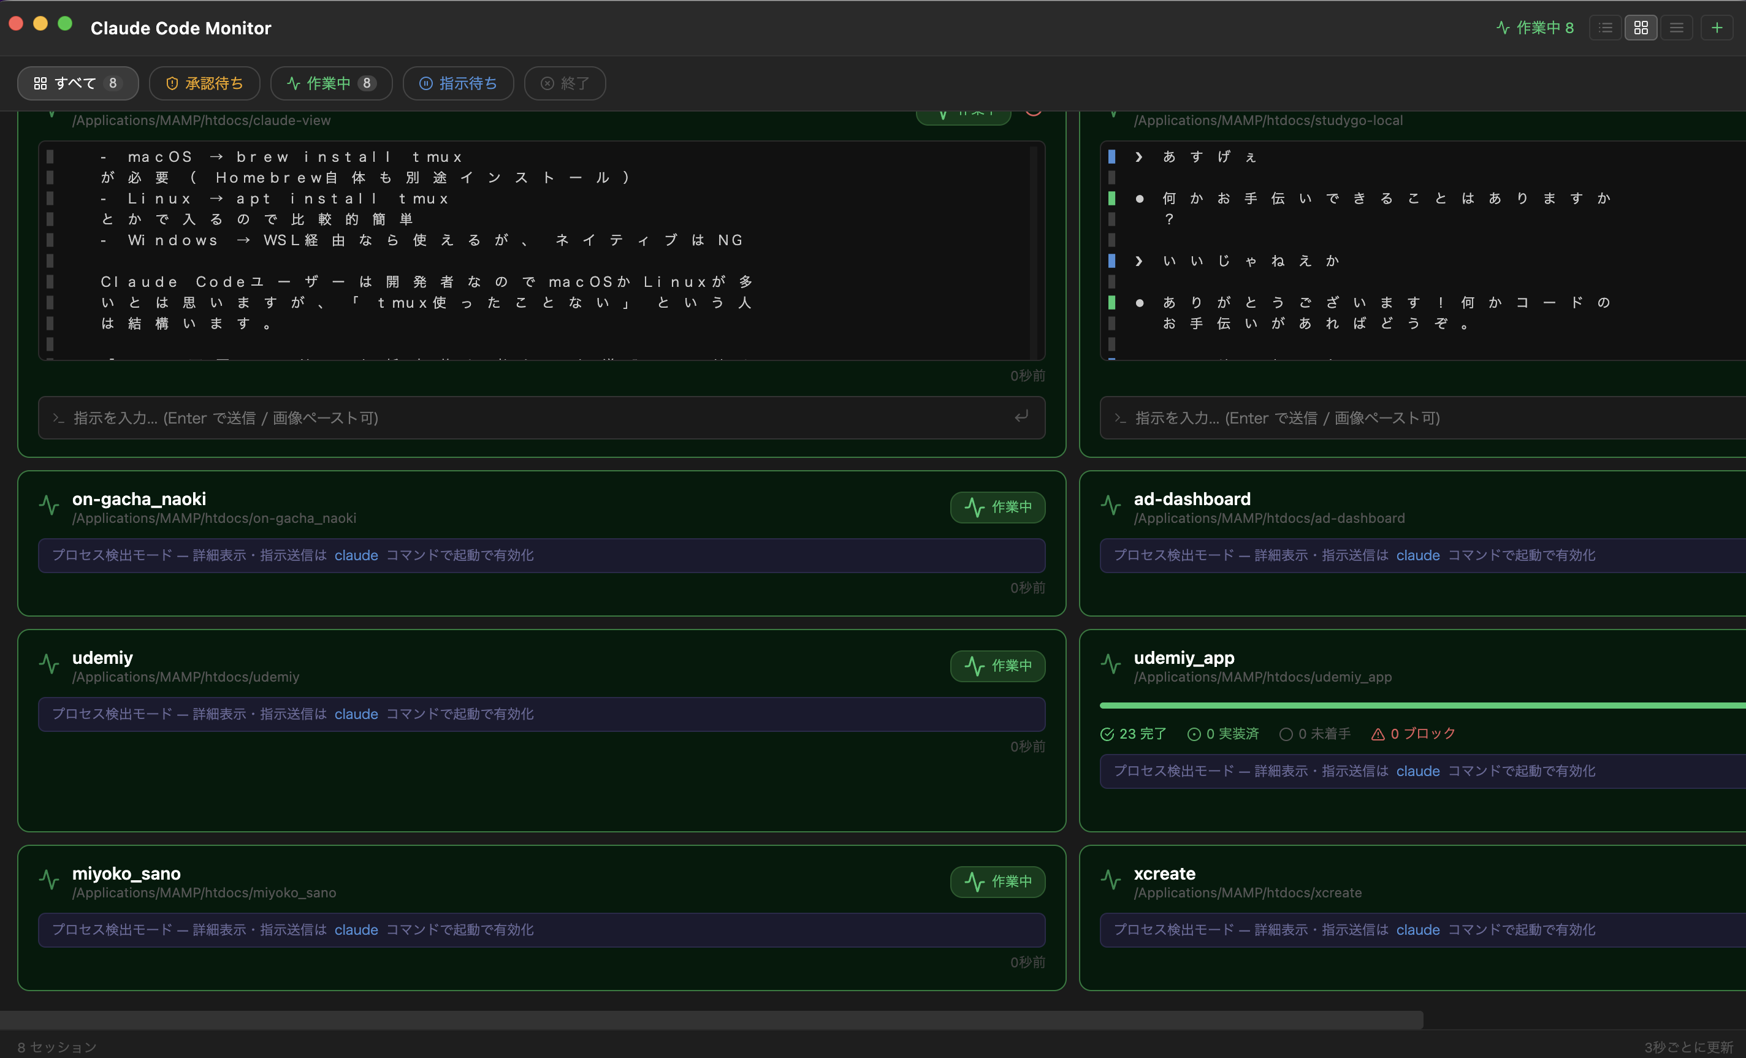Switch to compact rows view icon
The width and height of the screenshot is (1746, 1058).
[1676, 28]
